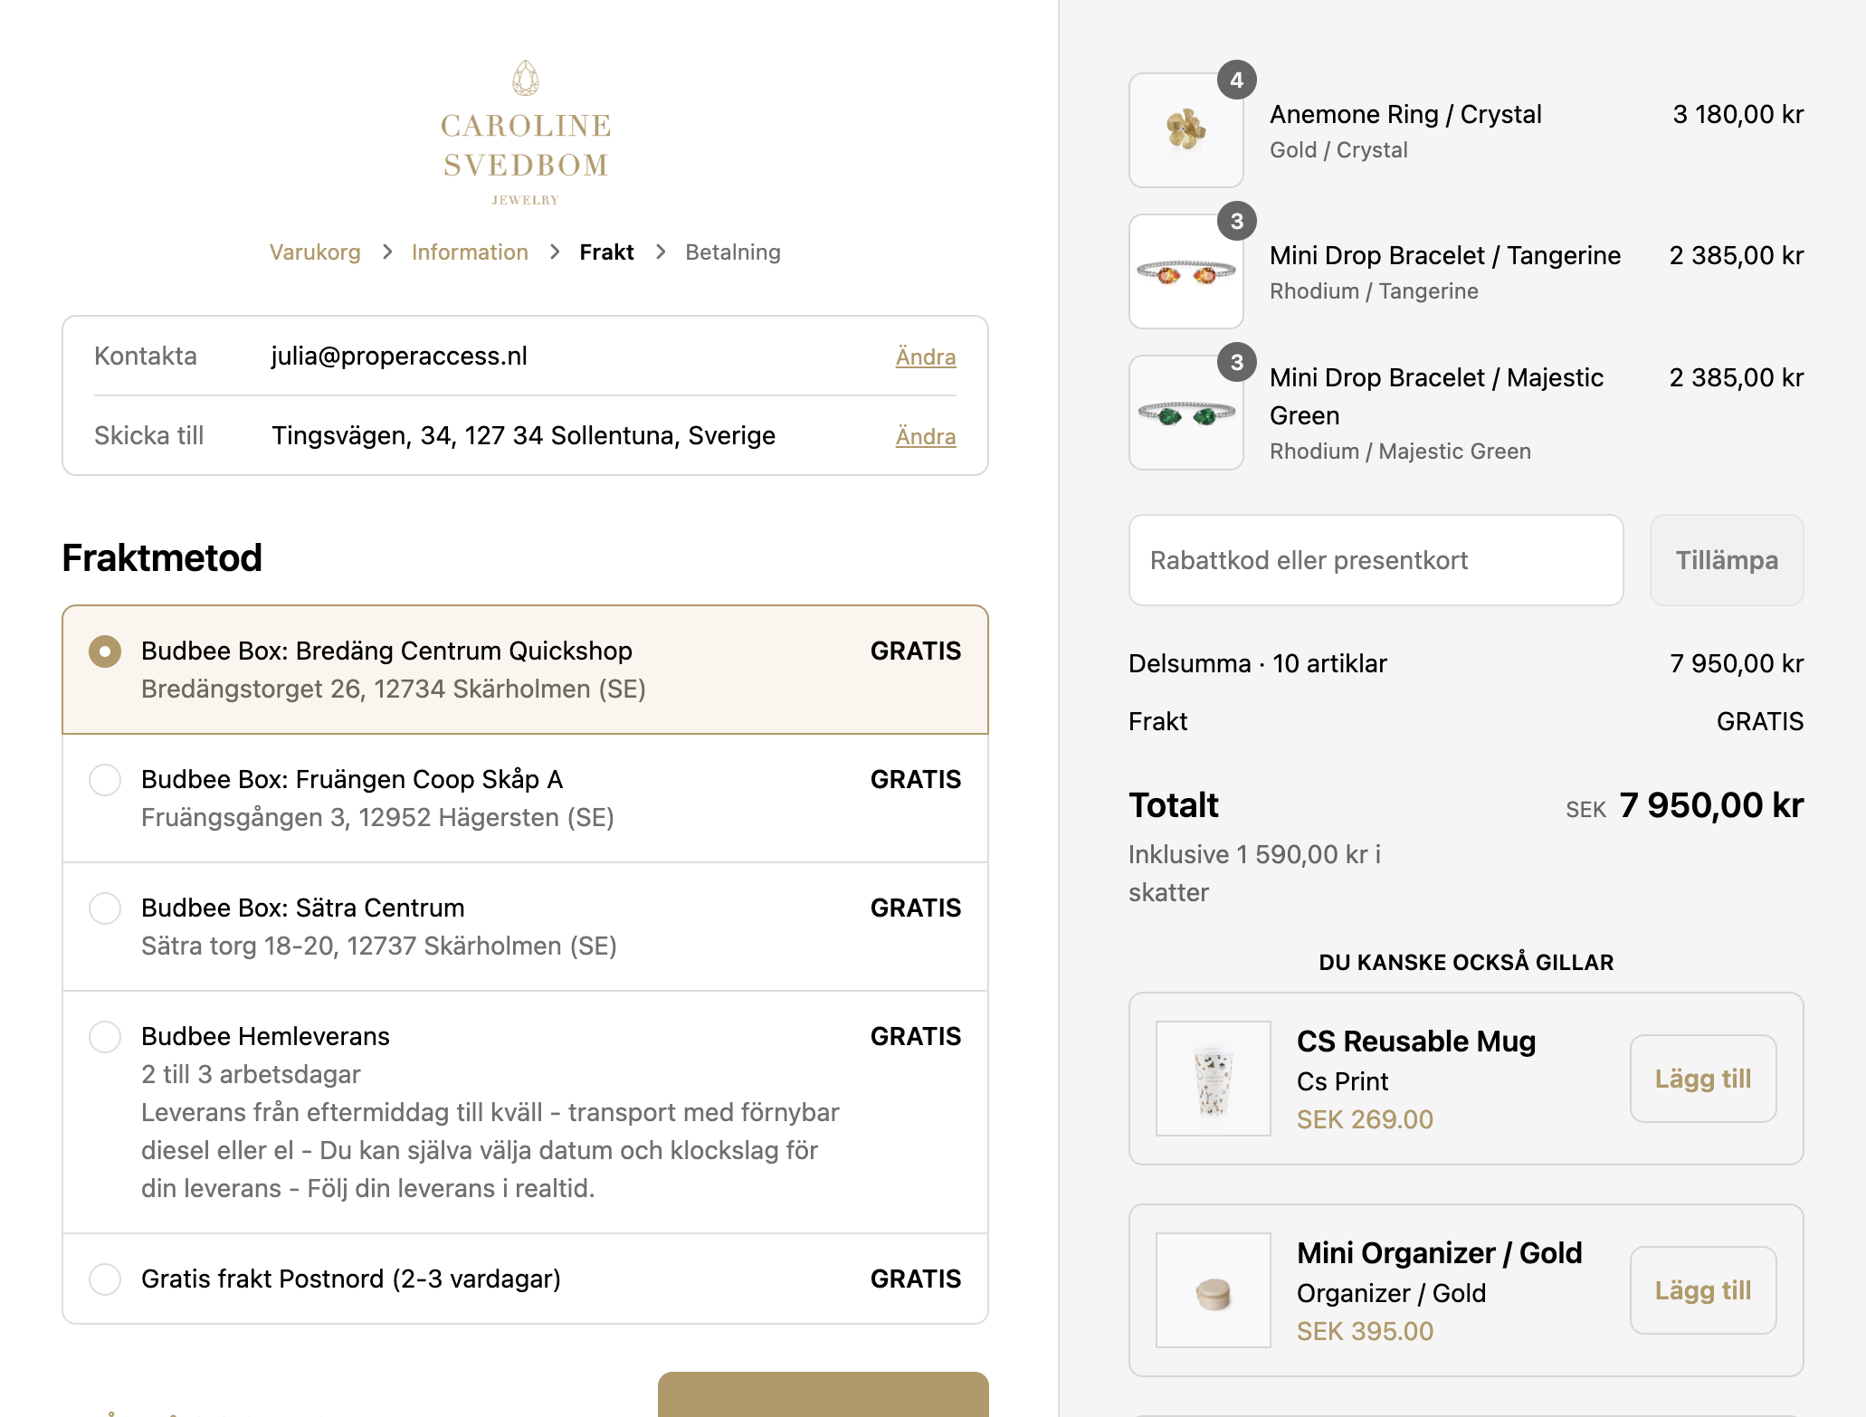Open the Anemone Ring product thumbnail
Screen dimensions: 1866x1417
(x=1185, y=130)
